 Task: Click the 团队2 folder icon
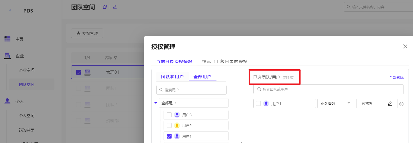coord(87,105)
